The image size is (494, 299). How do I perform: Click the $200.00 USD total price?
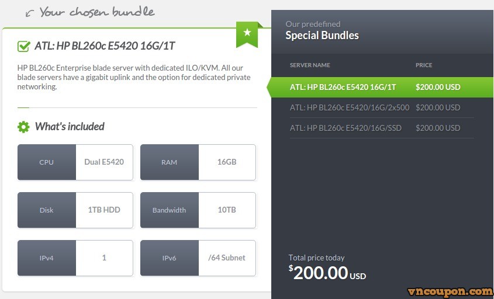click(x=327, y=273)
